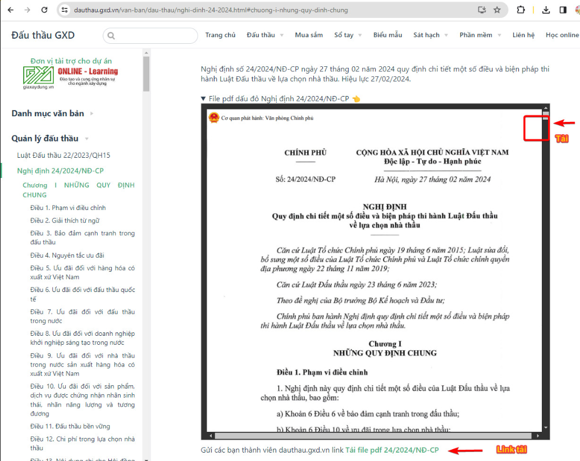Open the Danh mục văn bản heading
This screenshot has height=461, width=580.
pyautogui.click(x=48, y=113)
